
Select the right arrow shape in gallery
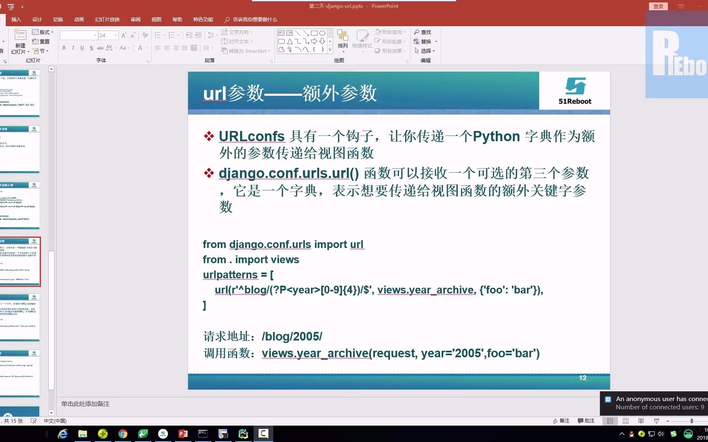click(314, 41)
